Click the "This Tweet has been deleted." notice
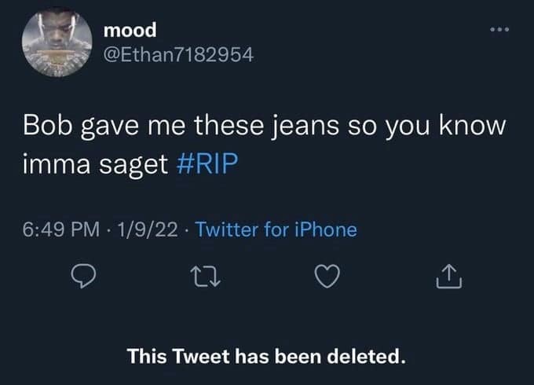Image resolution: width=534 pixels, height=385 pixels. click(x=267, y=356)
